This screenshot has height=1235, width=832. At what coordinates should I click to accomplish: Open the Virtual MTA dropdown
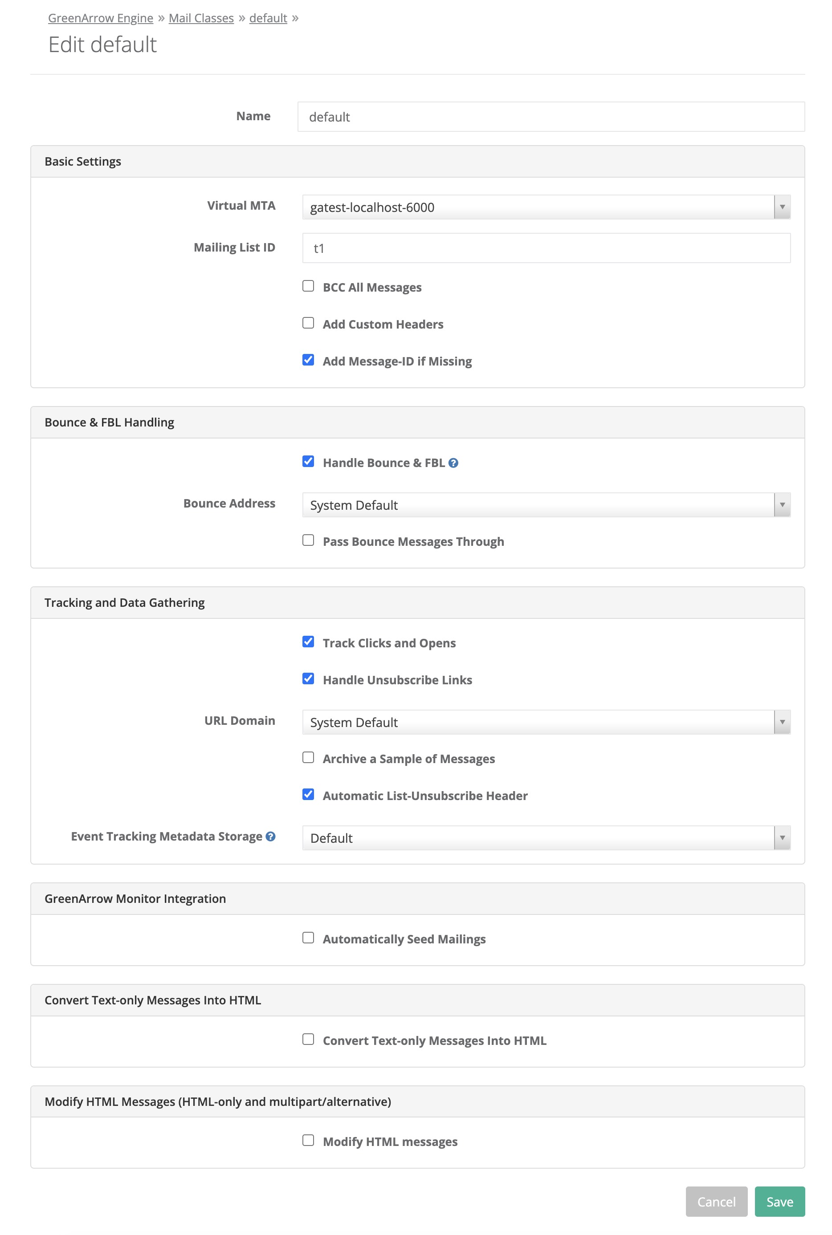(x=546, y=207)
